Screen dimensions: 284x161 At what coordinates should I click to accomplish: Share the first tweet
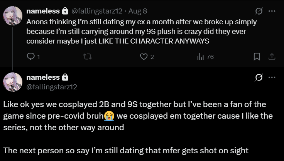pyautogui.click(x=272, y=57)
